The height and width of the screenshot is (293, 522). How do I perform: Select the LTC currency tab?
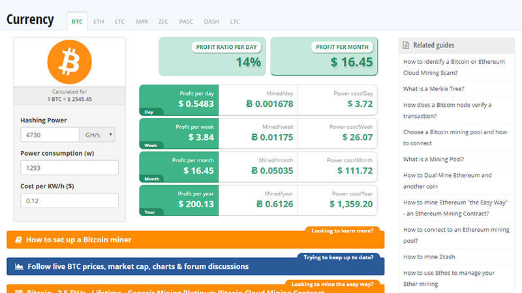(x=235, y=21)
